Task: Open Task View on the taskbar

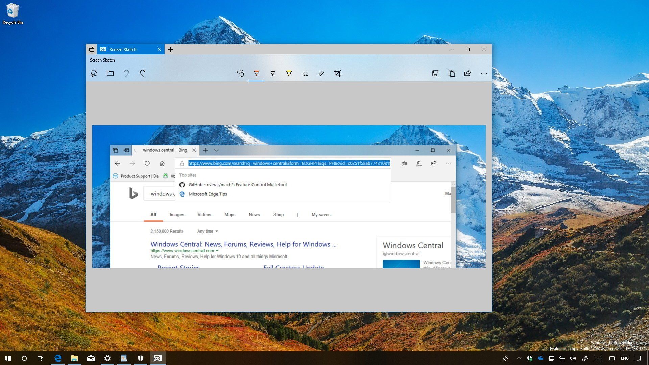Action: pyautogui.click(x=41, y=358)
